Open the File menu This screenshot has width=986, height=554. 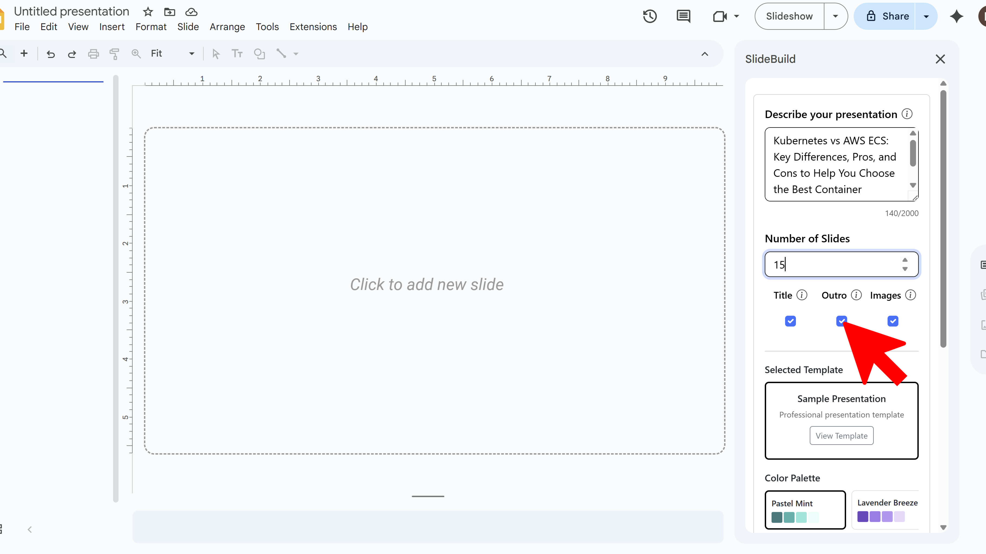pyautogui.click(x=22, y=27)
